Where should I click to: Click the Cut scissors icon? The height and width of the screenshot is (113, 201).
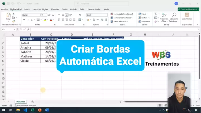click(x=13, y=14)
